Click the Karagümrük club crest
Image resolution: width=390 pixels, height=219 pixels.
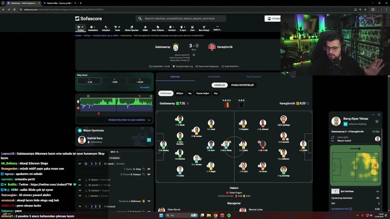[212, 47]
